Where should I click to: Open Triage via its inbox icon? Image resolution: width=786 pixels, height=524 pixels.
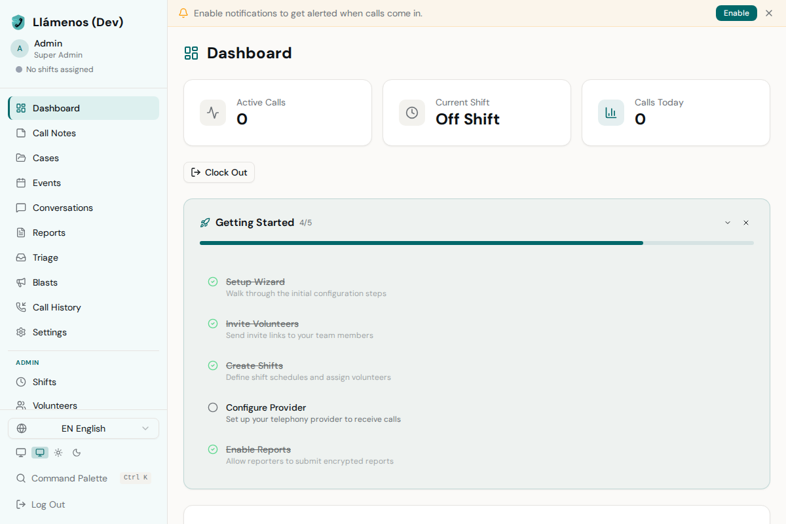coord(21,257)
